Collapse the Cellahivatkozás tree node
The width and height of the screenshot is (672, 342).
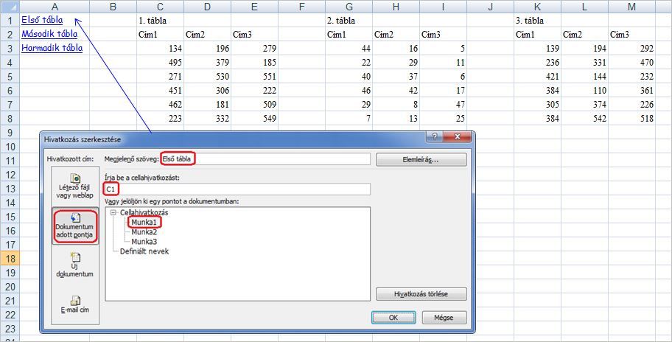point(113,212)
